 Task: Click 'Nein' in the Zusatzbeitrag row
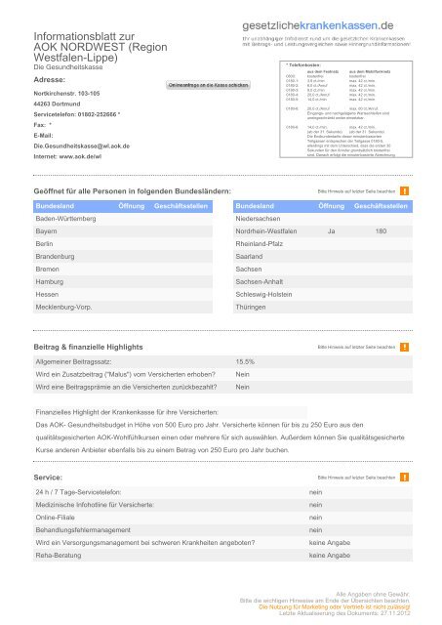click(x=243, y=375)
